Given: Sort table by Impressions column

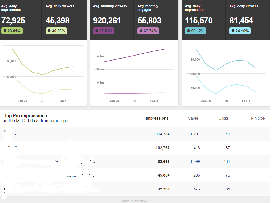Looking at the screenshot, I should [x=157, y=118].
